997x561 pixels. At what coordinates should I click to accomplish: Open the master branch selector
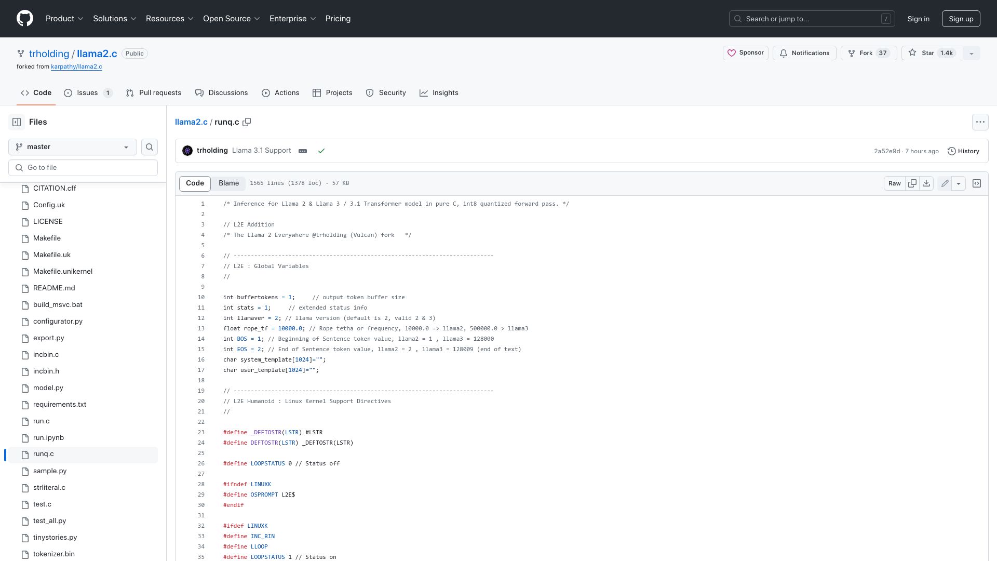click(73, 147)
